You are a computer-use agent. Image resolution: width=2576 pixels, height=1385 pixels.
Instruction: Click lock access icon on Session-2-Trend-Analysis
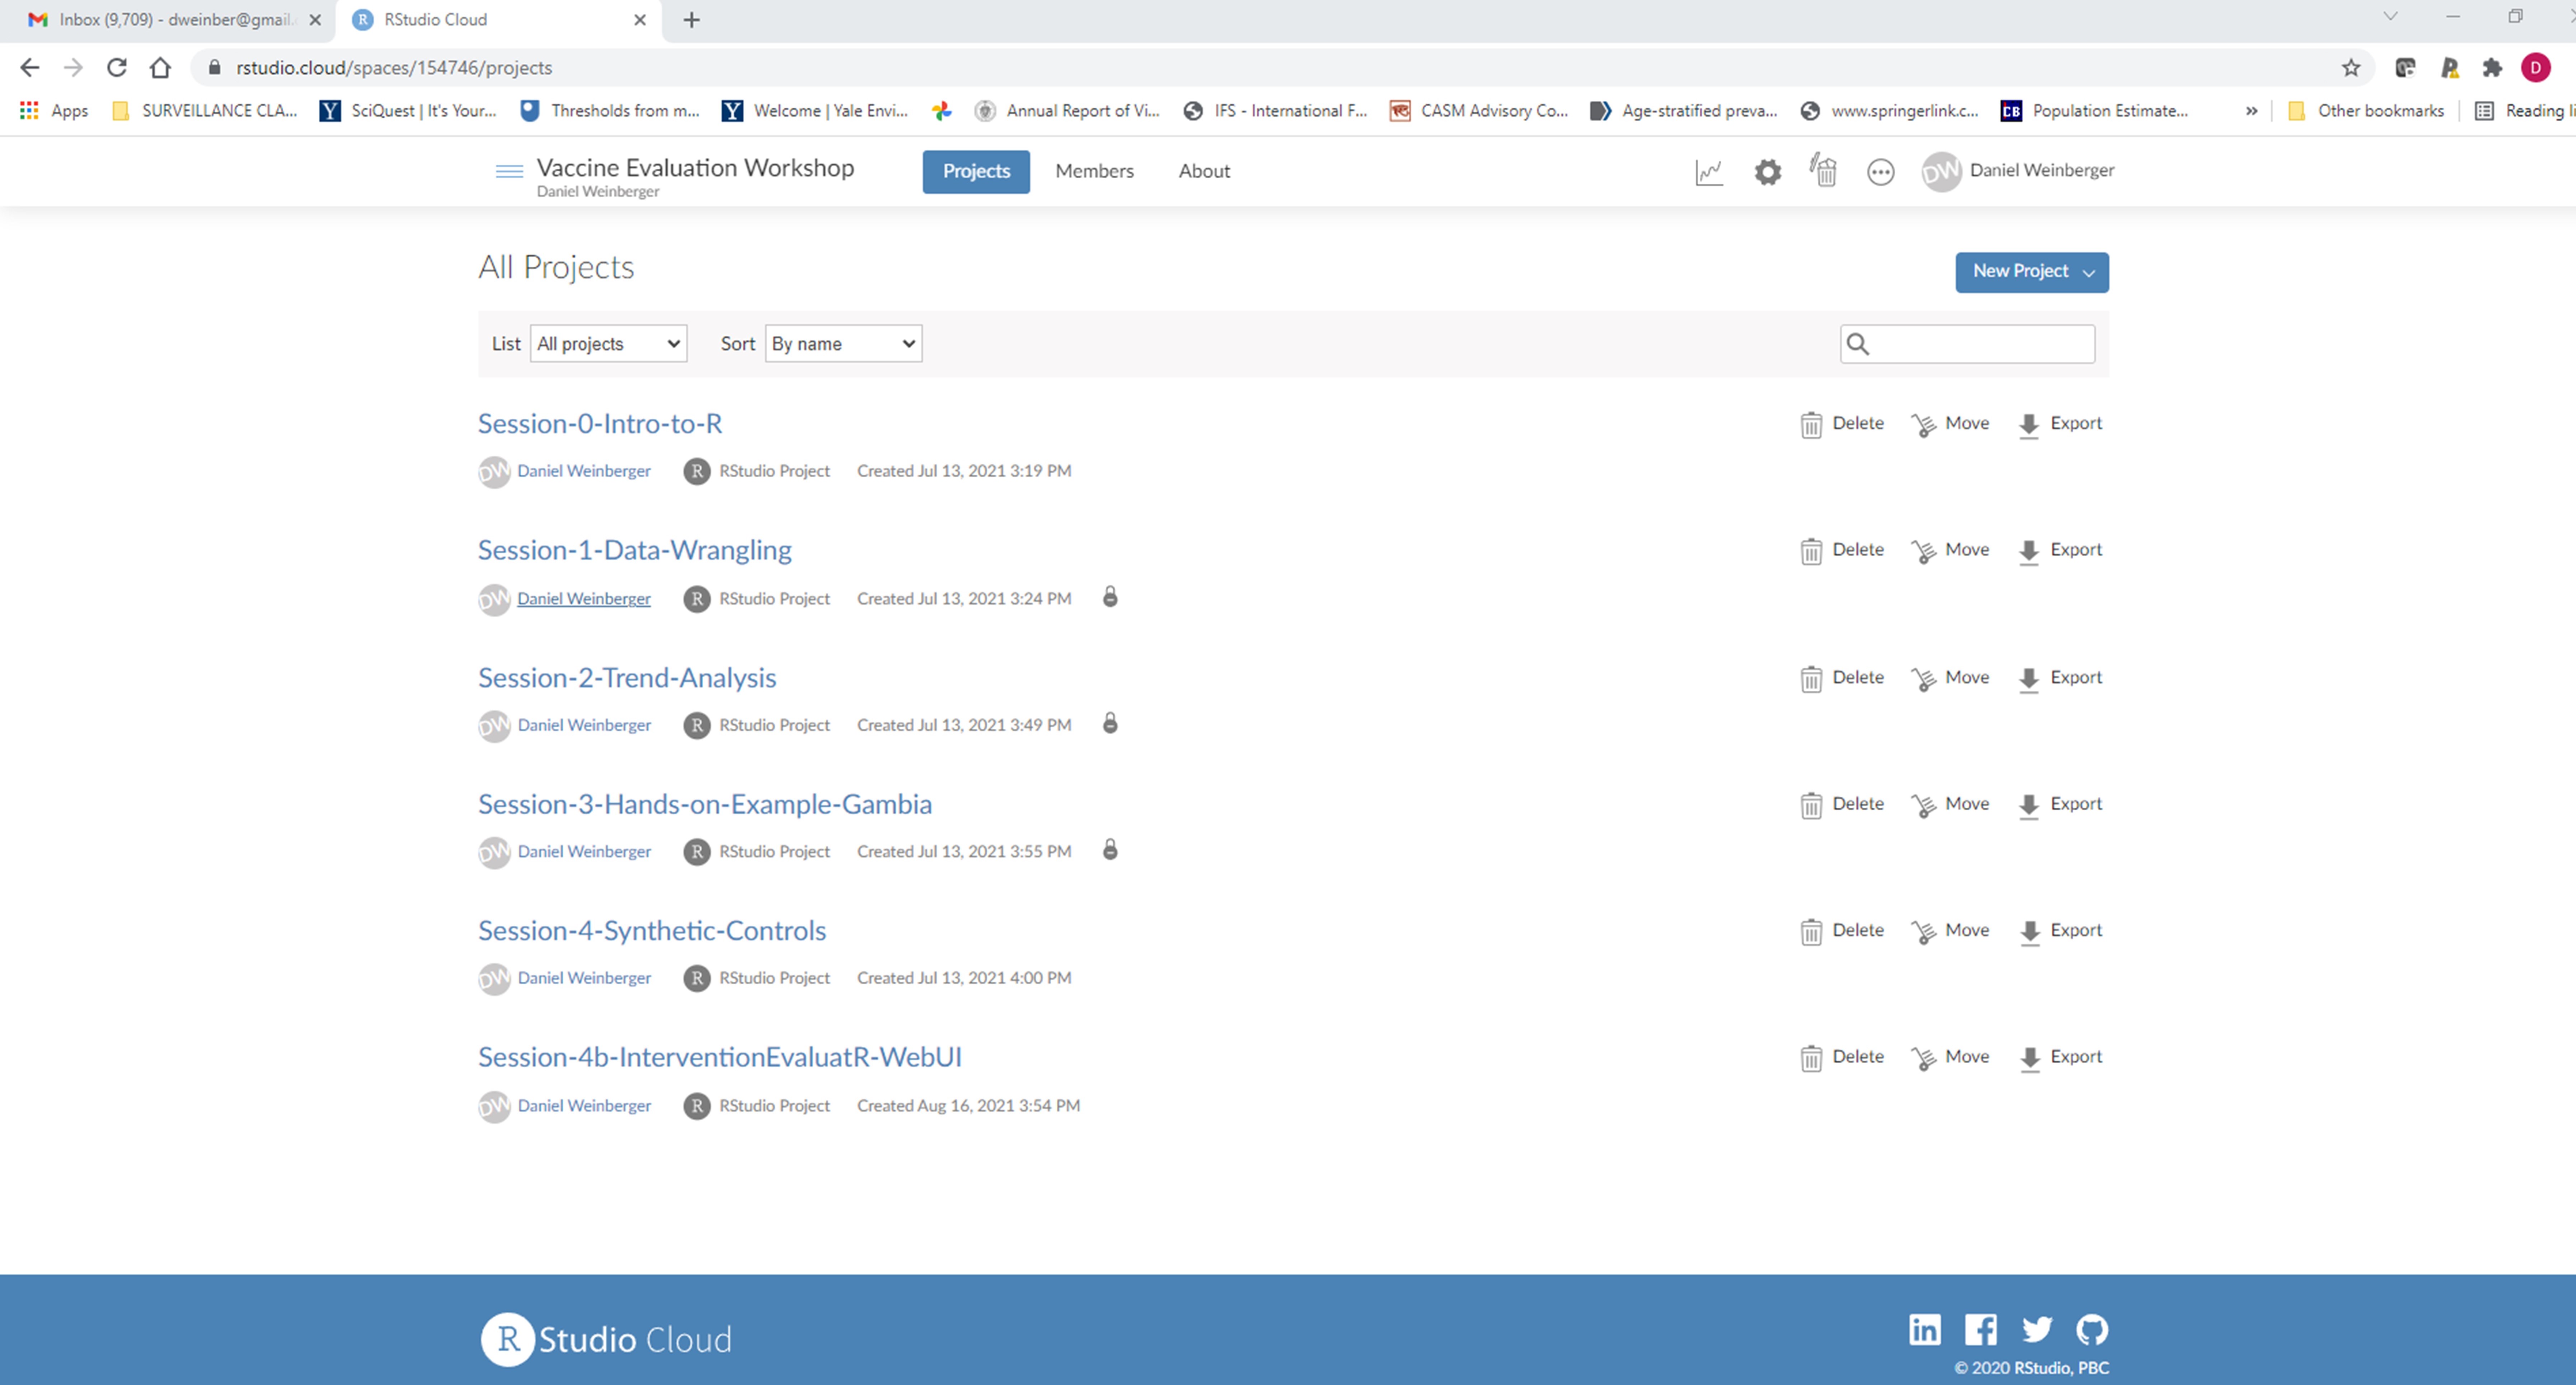(x=1110, y=724)
